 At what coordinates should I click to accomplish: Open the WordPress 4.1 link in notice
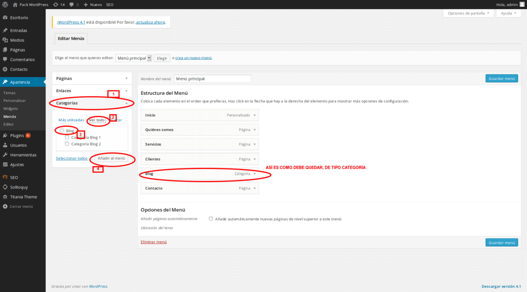pyautogui.click(x=71, y=22)
